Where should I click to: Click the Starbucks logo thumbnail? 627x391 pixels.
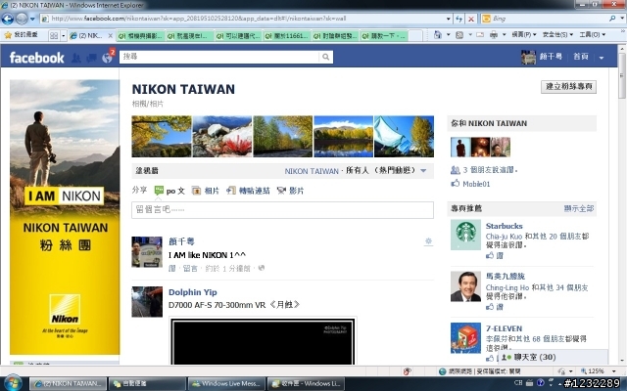465,235
